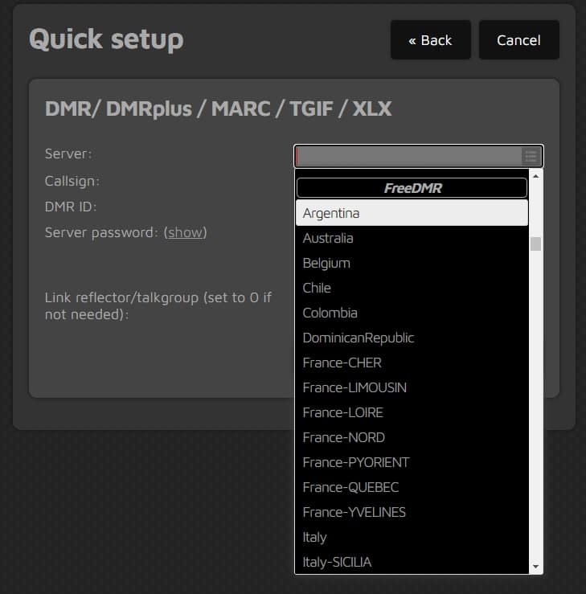
Task: Choose France-NORD entry
Action: pos(412,437)
